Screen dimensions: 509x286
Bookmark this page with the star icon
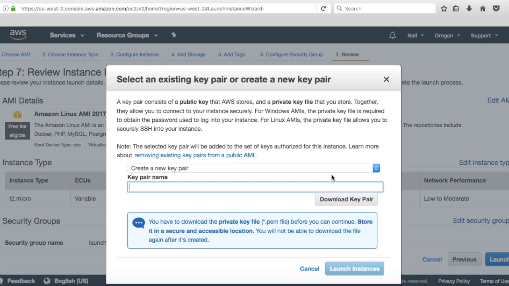444,8
